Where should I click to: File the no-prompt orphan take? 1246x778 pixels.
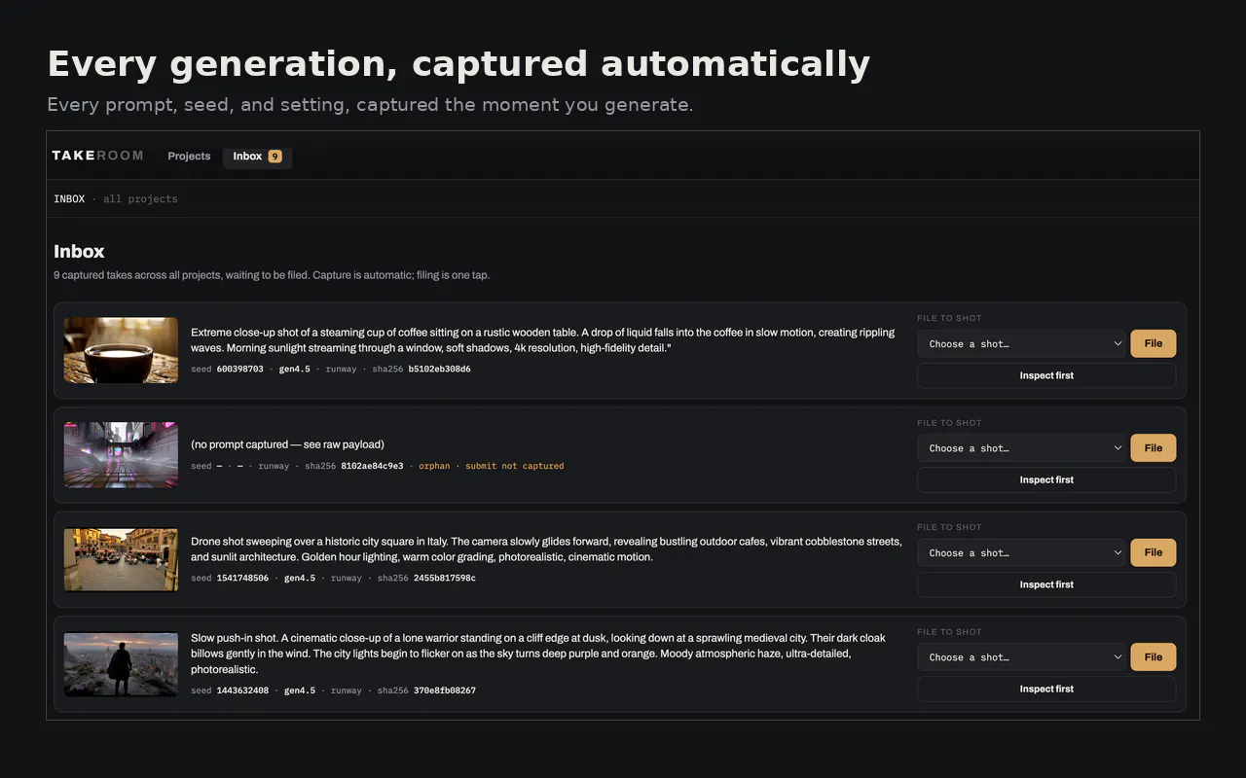coord(1153,448)
